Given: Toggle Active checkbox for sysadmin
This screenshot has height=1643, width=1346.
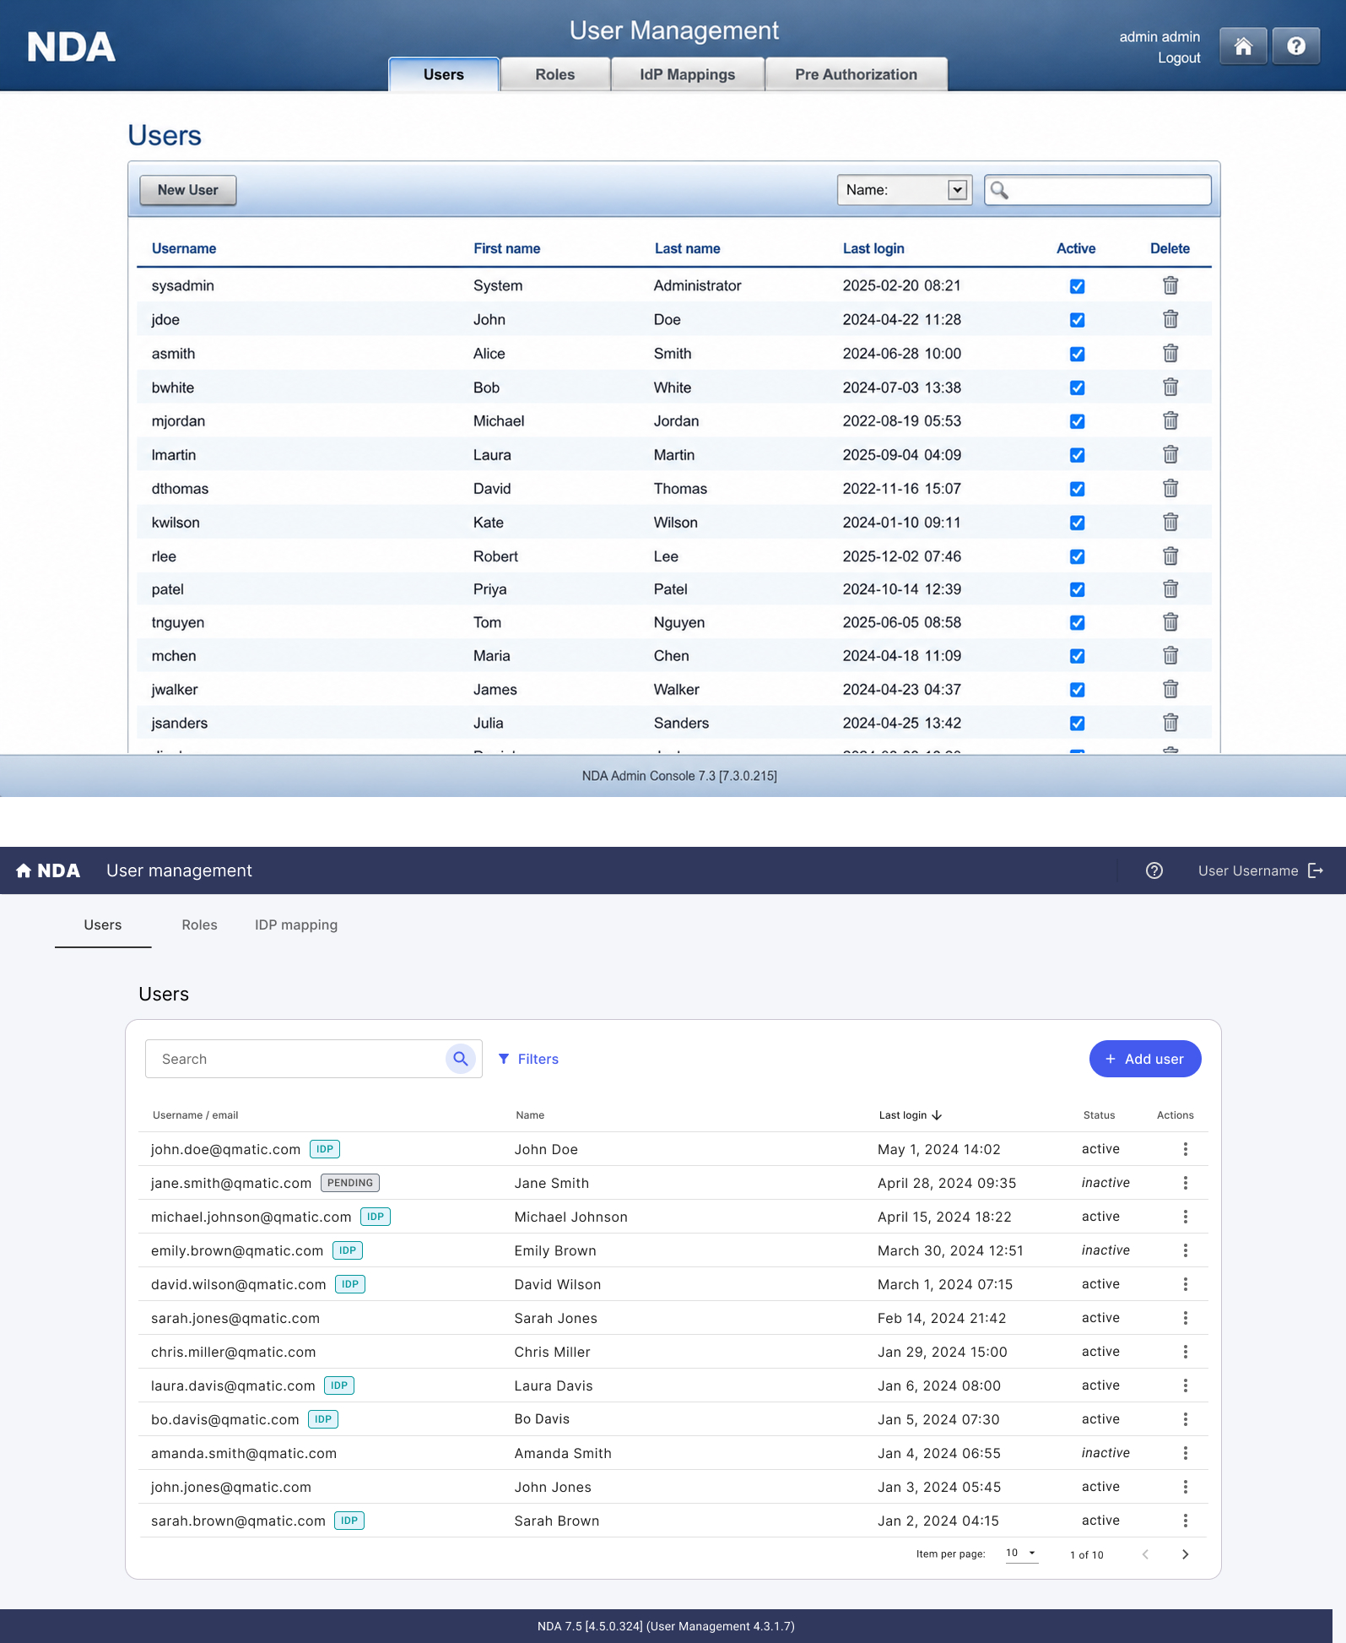Looking at the screenshot, I should point(1078,286).
